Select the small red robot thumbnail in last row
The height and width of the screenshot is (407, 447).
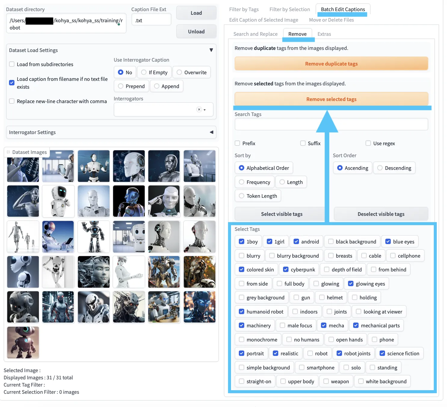tap(23, 342)
